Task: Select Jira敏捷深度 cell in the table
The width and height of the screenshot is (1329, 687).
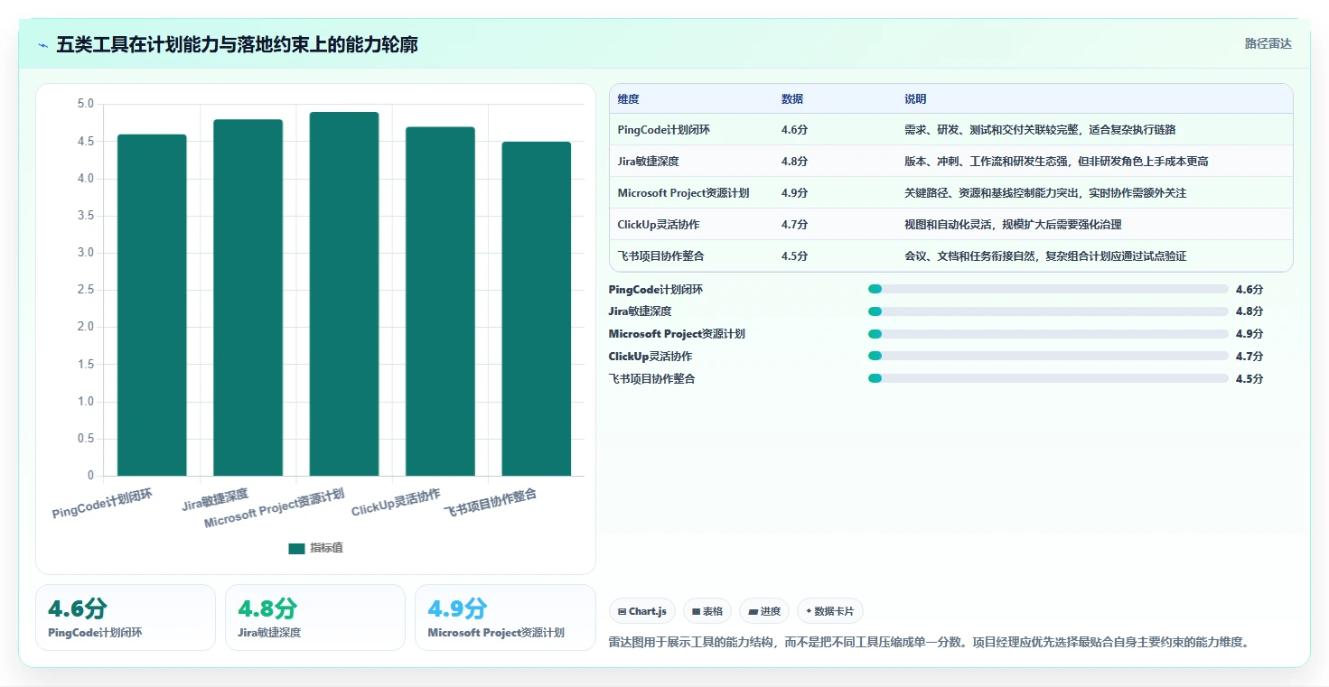Action: [648, 162]
